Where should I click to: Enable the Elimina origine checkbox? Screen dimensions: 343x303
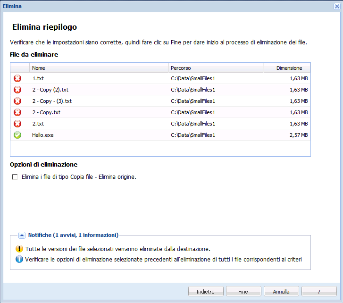click(15, 177)
